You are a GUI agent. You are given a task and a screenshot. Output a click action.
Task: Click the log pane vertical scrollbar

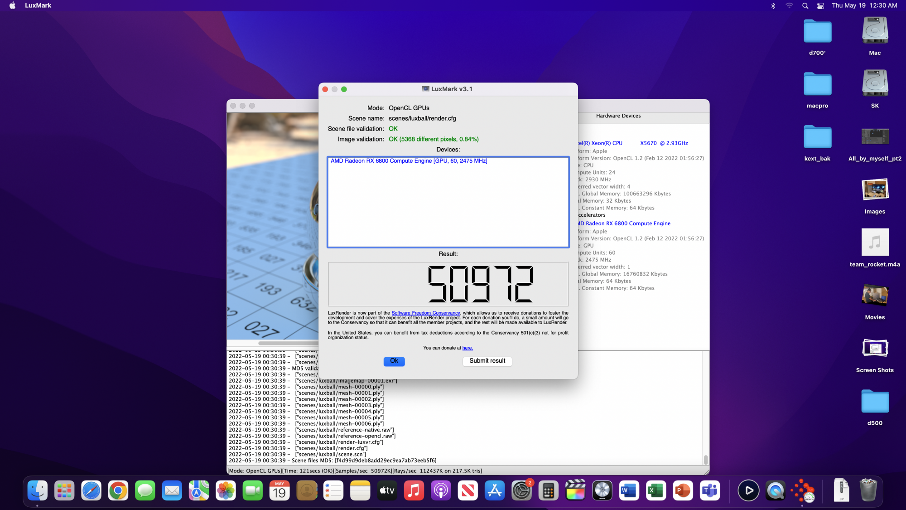(705, 459)
